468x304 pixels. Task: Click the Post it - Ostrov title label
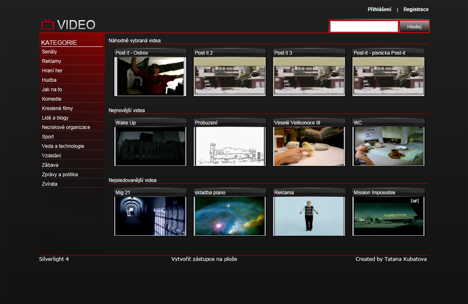tap(132, 53)
